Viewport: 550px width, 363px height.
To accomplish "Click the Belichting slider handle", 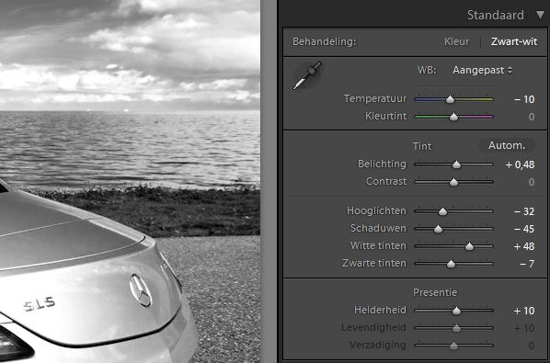I will coord(456,164).
